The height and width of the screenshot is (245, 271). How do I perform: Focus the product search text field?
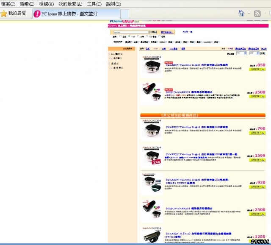pos(131,32)
